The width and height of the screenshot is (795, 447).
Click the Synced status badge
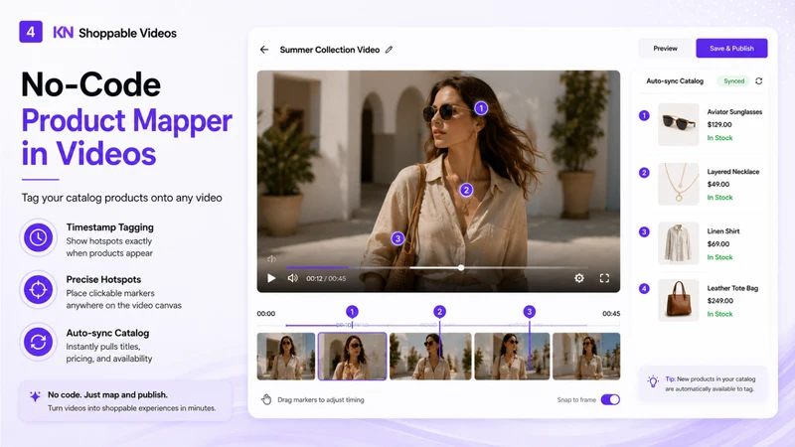[x=733, y=81]
